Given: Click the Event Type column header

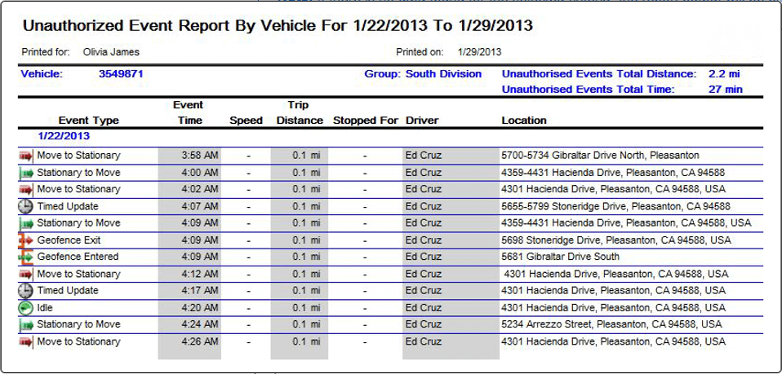Looking at the screenshot, I should (89, 121).
